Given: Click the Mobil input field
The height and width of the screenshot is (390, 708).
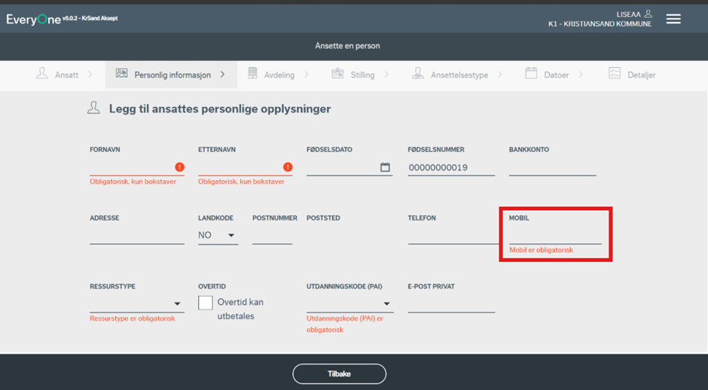Looking at the screenshot, I should (555, 236).
